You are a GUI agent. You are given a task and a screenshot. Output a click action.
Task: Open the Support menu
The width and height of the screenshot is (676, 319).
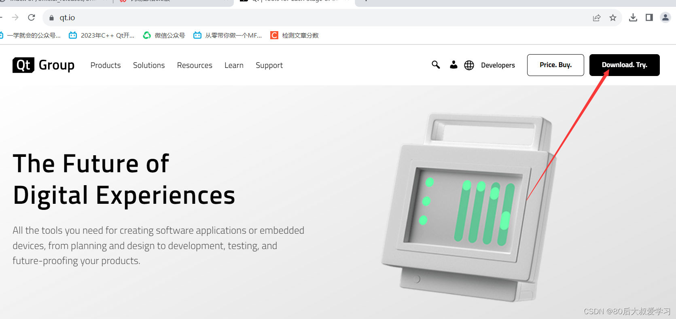tap(269, 65)
